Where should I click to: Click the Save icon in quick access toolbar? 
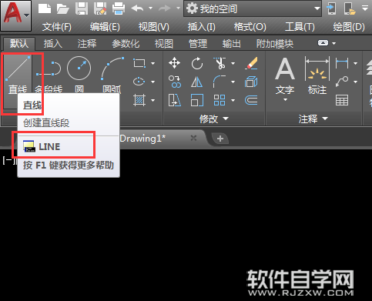(82, 8)
